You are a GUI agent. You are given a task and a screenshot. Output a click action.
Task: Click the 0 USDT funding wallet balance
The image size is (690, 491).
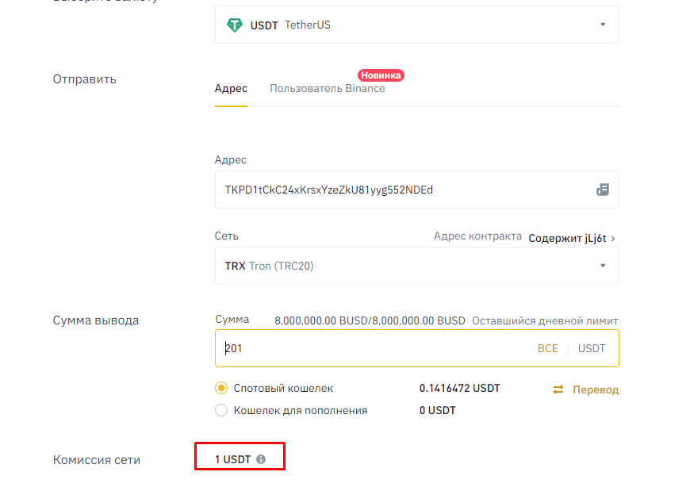(438, 410)
